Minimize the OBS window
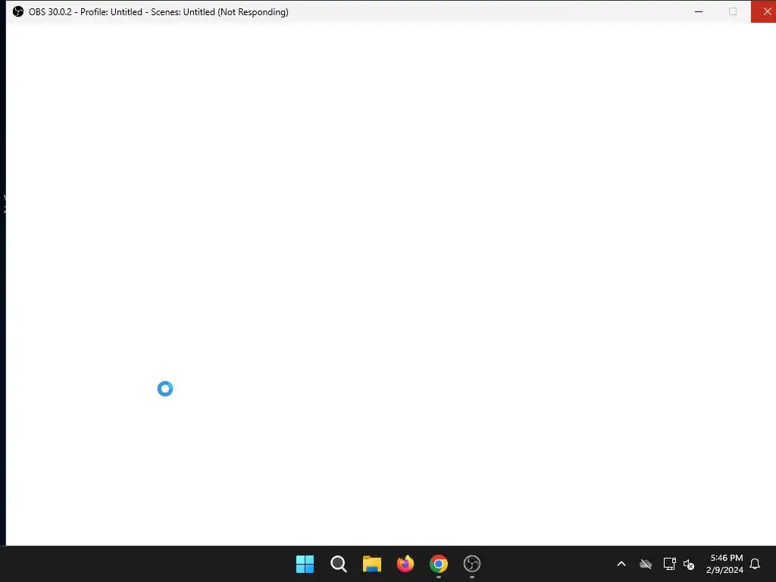This screenshot has width=776, height=582. click(x=699, y=11)
